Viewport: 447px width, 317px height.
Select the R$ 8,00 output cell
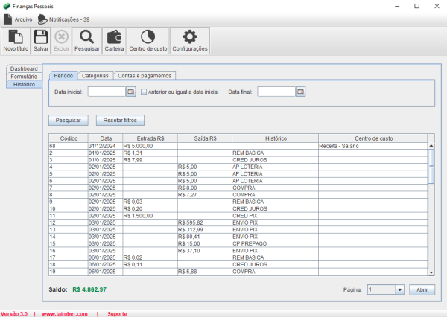tap(205, 188)
